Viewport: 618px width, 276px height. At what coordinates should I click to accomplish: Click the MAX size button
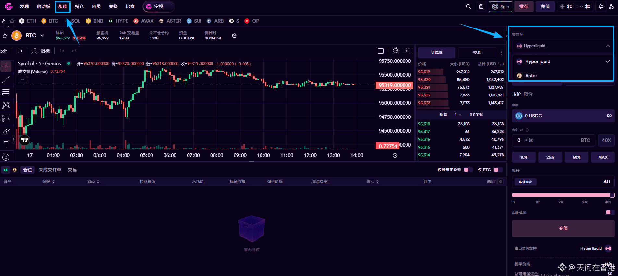[x=603, y=157]
